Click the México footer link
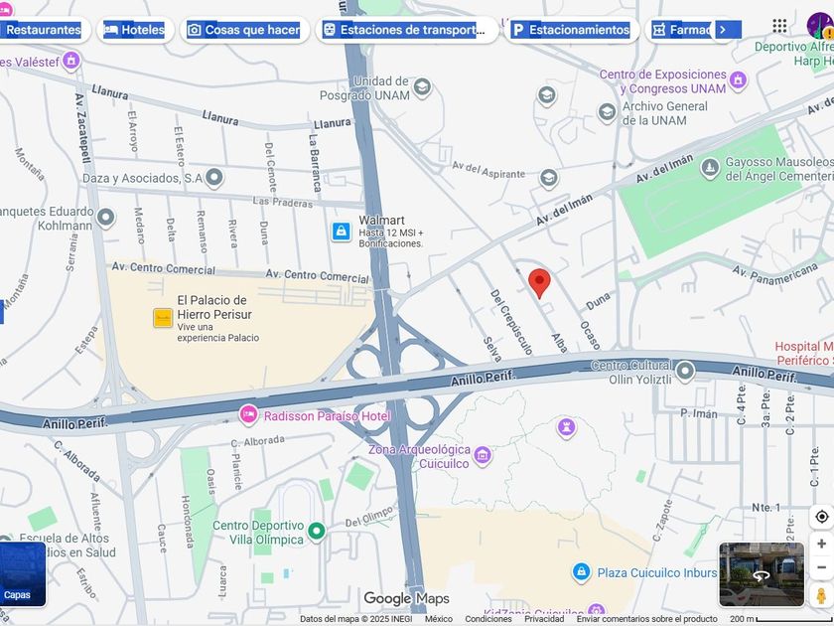Image resolution: width=834 pixels, height=626 pixels. (x=439, y=619)
